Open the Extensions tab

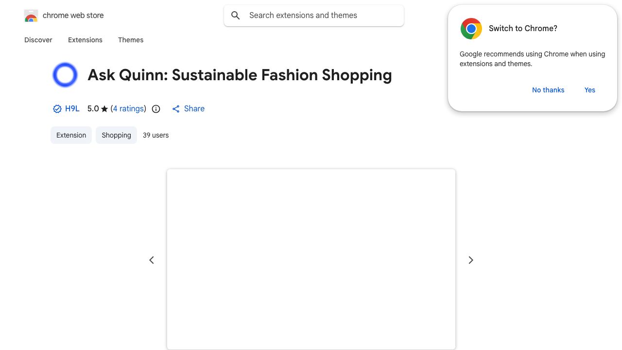[85, 40]
